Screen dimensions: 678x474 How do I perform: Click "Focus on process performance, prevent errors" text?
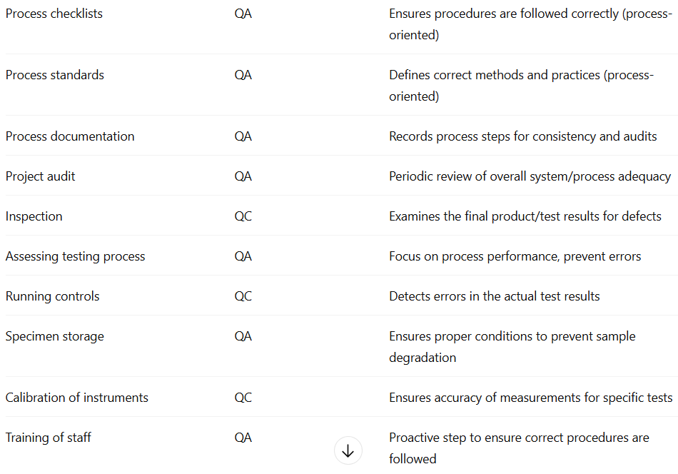tap(515, 256)
